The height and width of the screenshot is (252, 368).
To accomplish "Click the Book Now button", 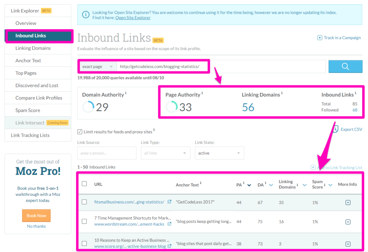I will 36,215.
